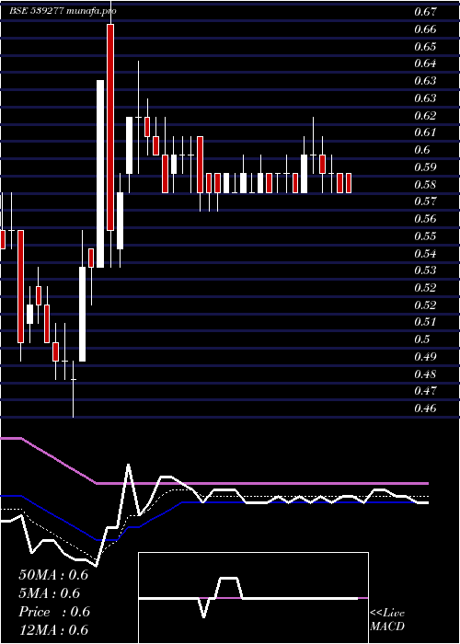
Task: Click the 0.65 price axis label
Action: pos(425,46)
